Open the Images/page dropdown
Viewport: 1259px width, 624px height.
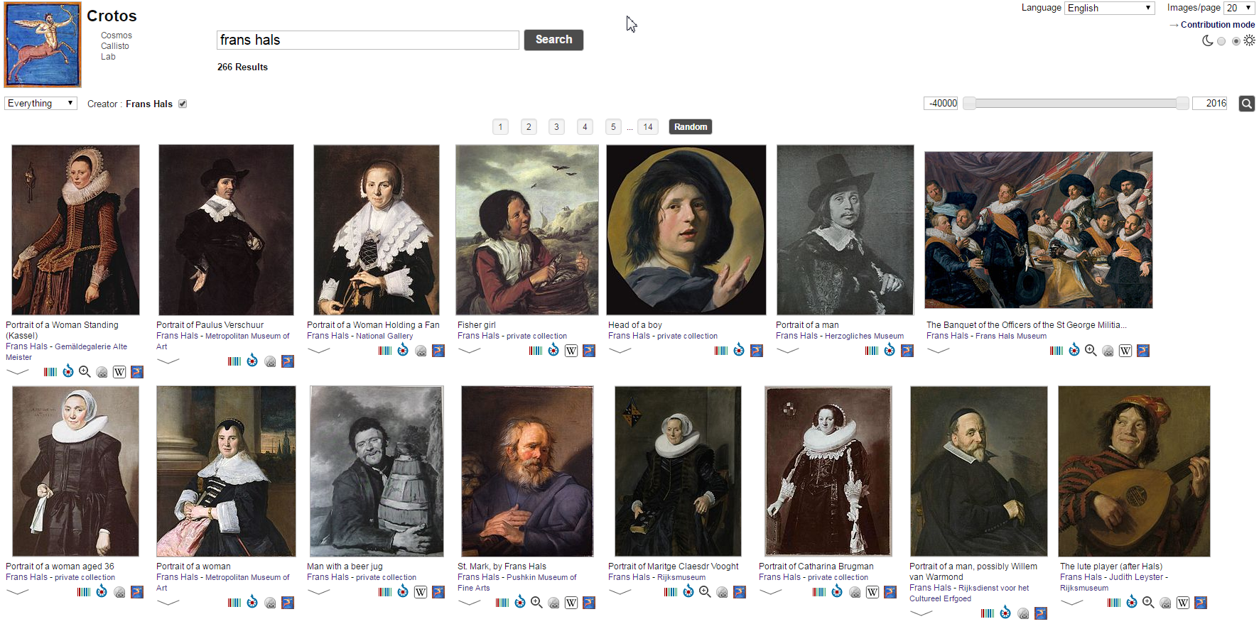[x=1240, y=8]
